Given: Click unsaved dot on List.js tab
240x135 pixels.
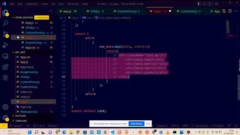Looking at the screenshot, I should click(x=170, y=11).
